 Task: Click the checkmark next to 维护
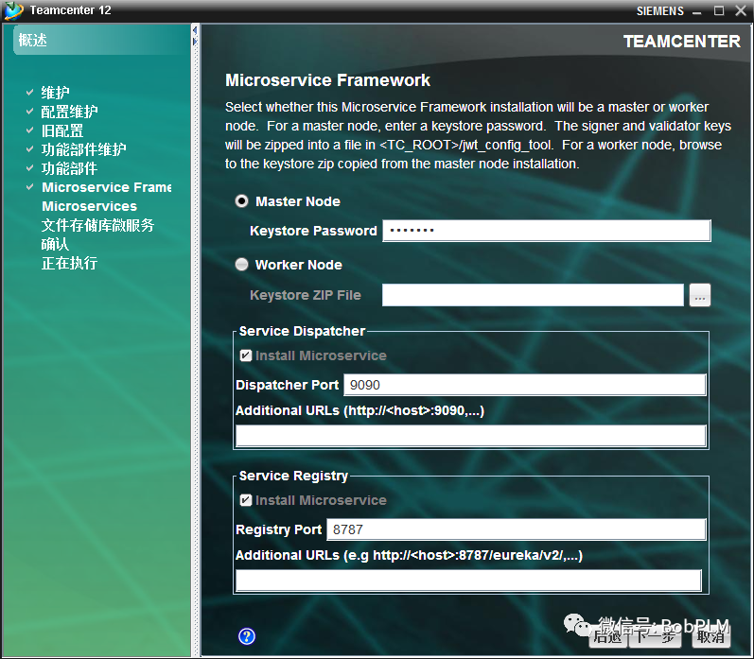(x=30, y=92)
